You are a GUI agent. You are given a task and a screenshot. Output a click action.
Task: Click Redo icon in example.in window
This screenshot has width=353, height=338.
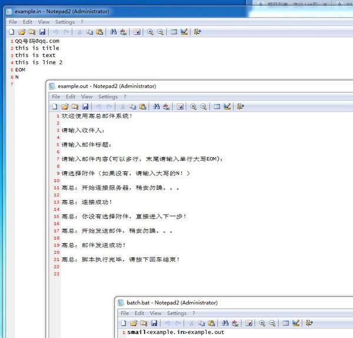tap(66, 32)
